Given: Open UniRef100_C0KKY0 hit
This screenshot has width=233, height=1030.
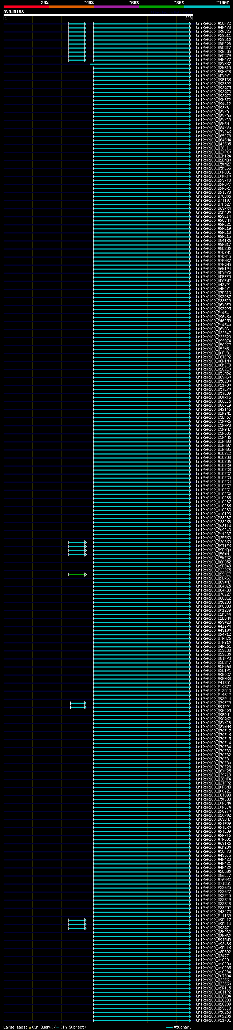Looking at the screenshot, I should point(213,176).
